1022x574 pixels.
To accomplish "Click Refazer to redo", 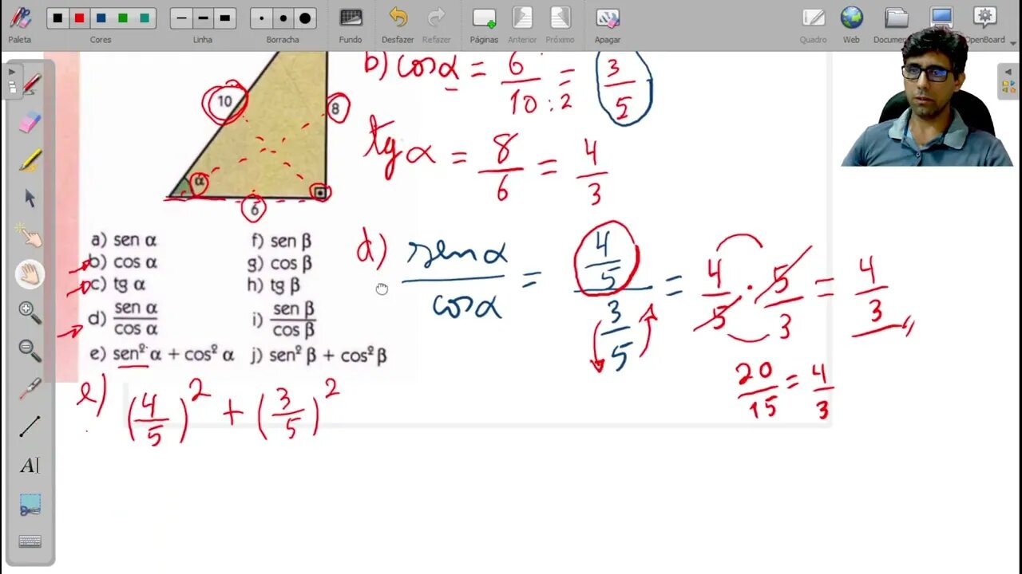I will point(436,24).
